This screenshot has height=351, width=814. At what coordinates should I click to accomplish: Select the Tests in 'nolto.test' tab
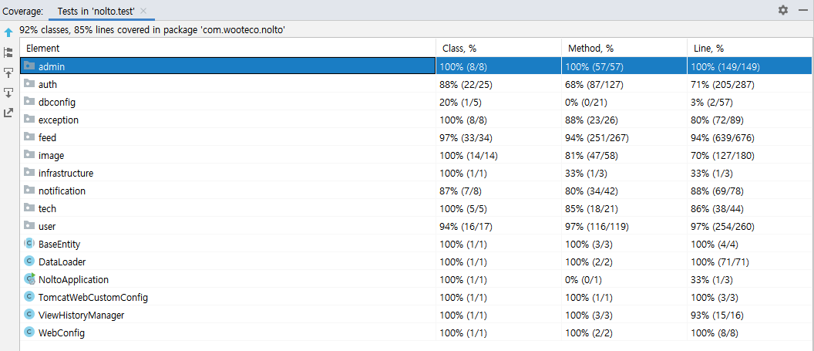[97, 11]
